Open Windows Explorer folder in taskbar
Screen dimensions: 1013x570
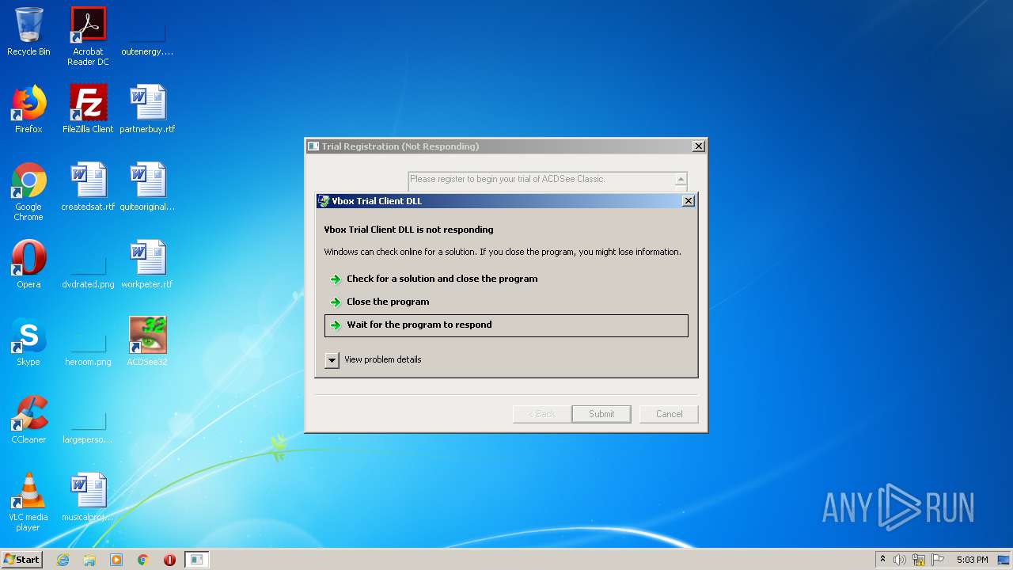pos(89,560)
